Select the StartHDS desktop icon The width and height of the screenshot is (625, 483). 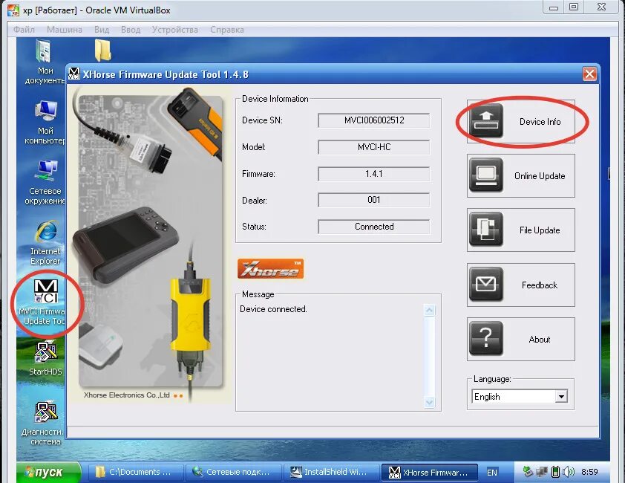45,358
